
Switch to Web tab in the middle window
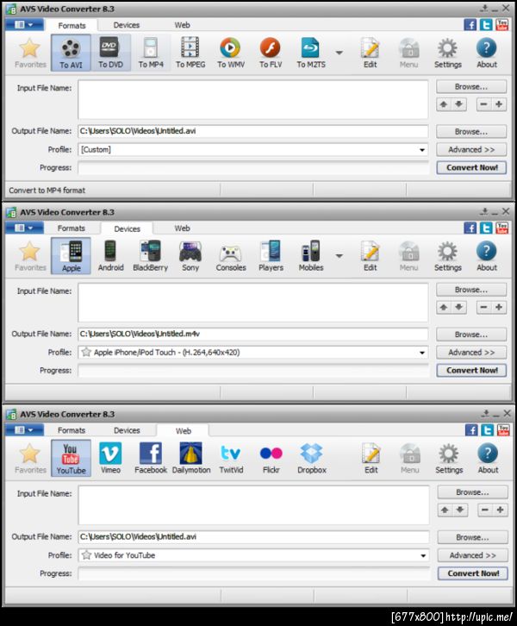coord(182,228)
